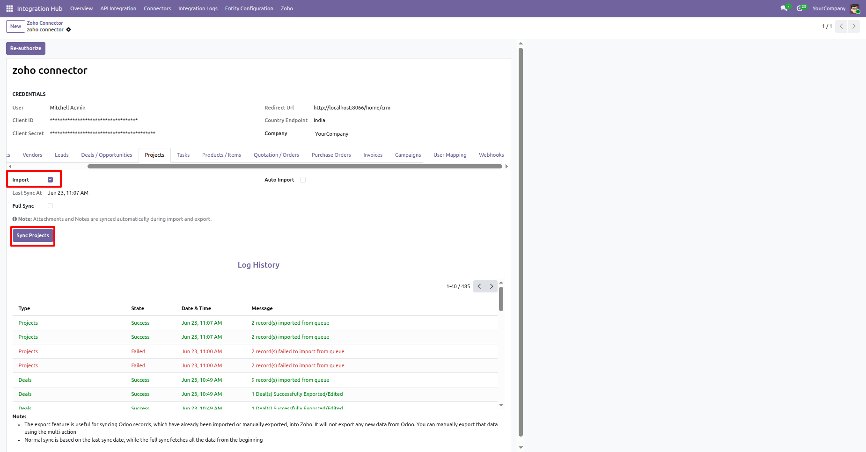
Task: Open the apps grid home menu icon
Action: tap(9, 8)
